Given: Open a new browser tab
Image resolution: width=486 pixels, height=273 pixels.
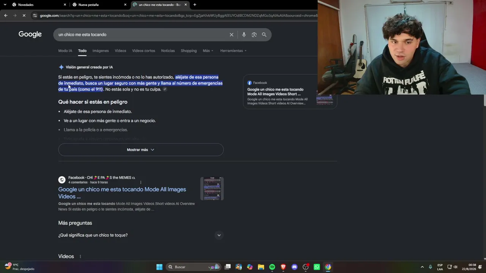Looking at the screenshot, I should [x=195, y=5].
